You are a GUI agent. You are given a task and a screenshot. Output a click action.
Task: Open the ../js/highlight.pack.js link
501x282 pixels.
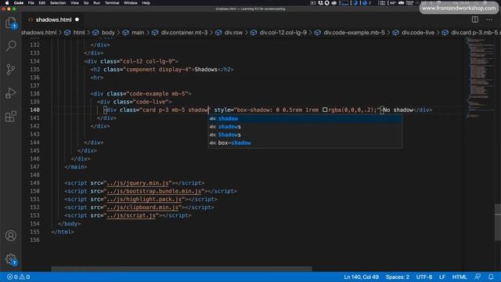click(144, 199)
